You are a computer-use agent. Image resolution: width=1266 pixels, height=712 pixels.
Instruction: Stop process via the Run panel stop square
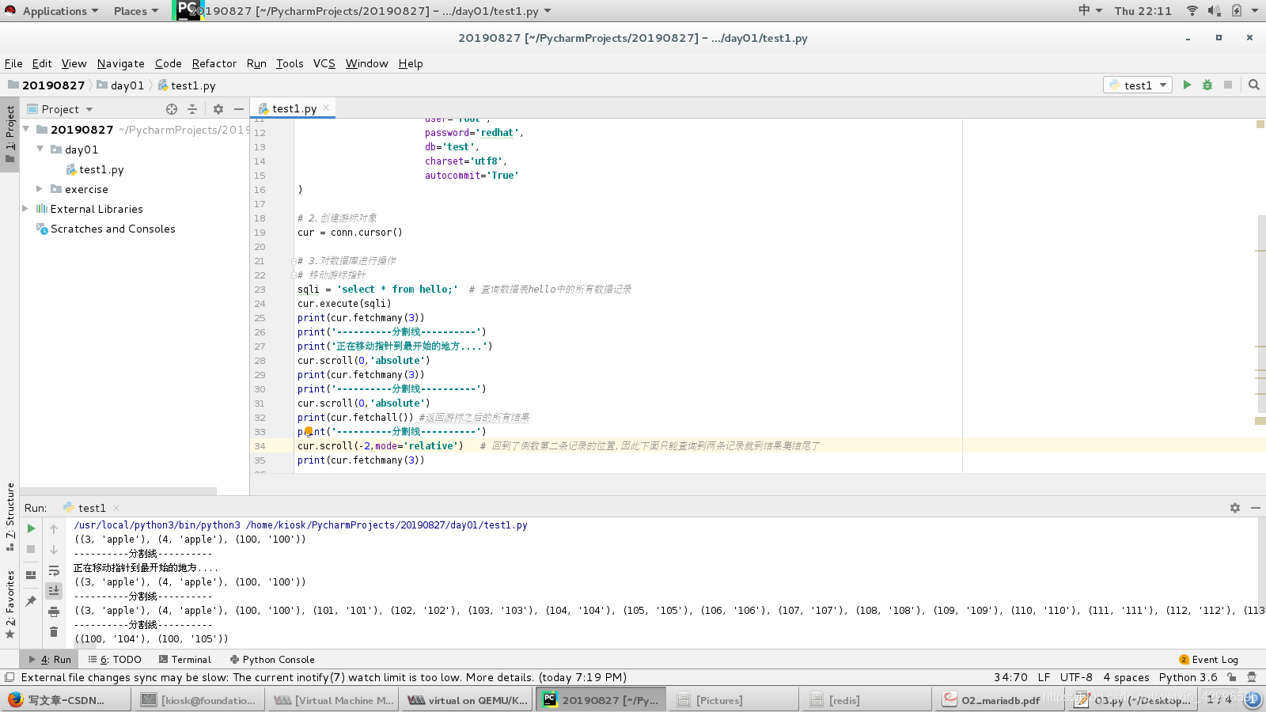tap(31, 549)
